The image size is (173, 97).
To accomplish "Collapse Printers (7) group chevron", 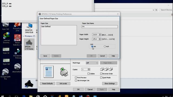I will (x=24, y=36).
